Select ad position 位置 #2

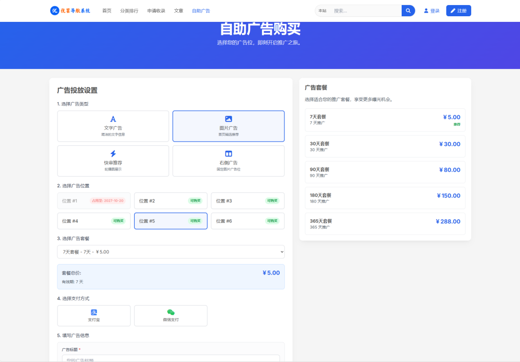click(171, 201)
